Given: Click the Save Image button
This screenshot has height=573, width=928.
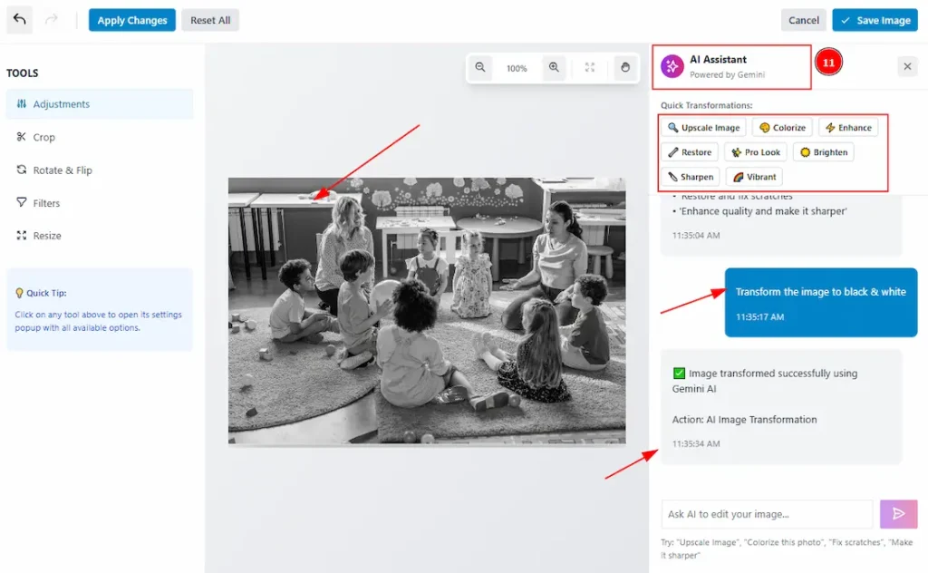Looking at the screenshot, I should [875, 20].
